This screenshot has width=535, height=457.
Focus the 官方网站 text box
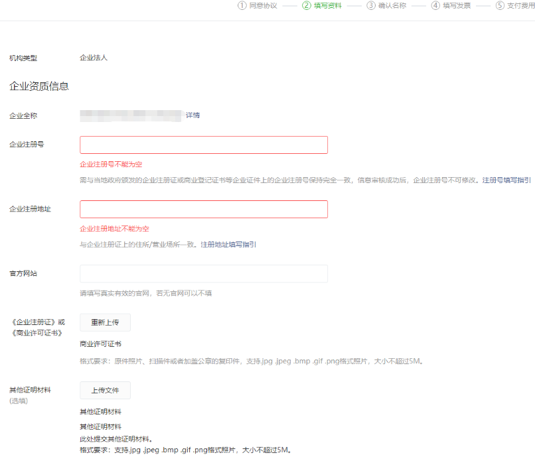coord(204,274)
